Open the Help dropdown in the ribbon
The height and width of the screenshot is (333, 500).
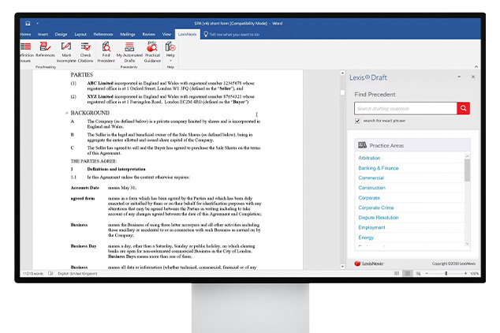[170, 49]
